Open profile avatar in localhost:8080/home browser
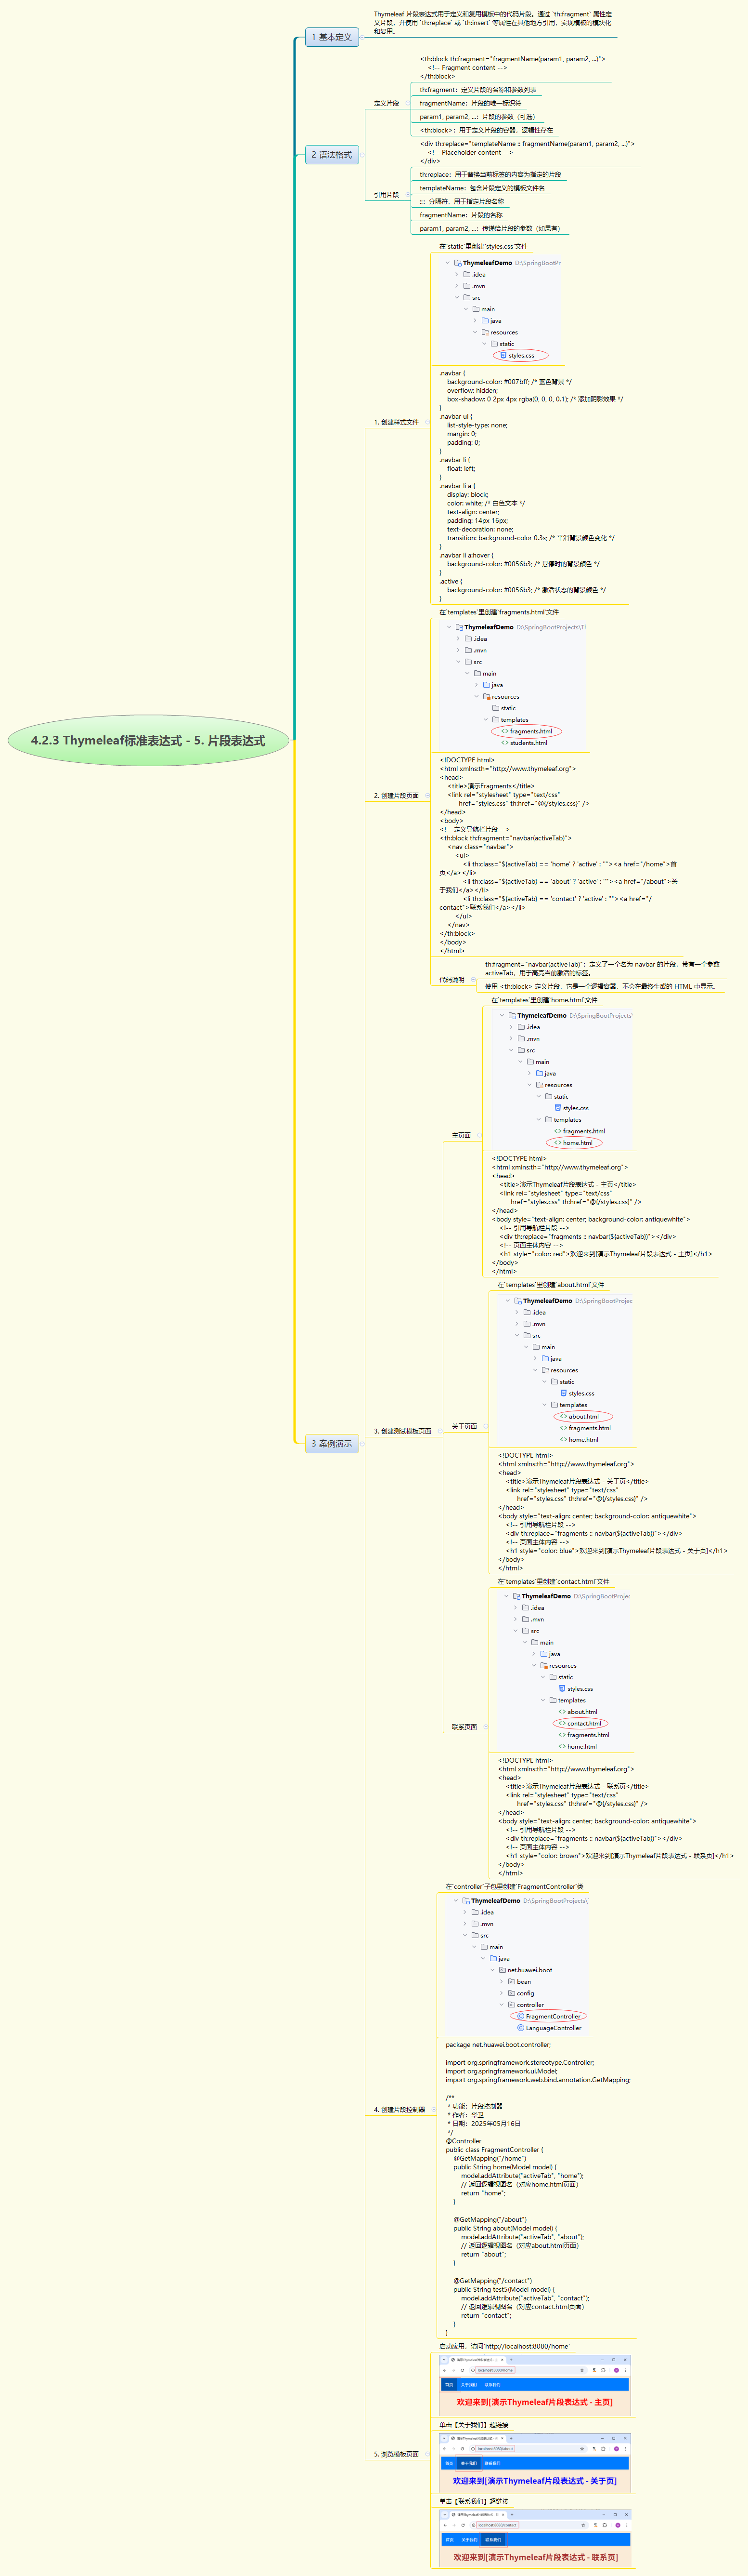 tap(617, 2370)
